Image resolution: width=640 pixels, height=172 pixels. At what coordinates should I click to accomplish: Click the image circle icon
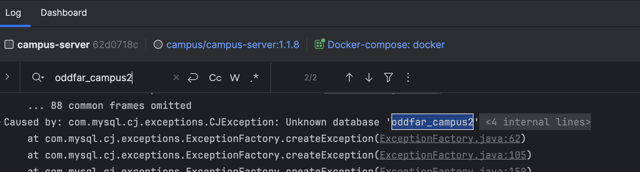(158, 45)
